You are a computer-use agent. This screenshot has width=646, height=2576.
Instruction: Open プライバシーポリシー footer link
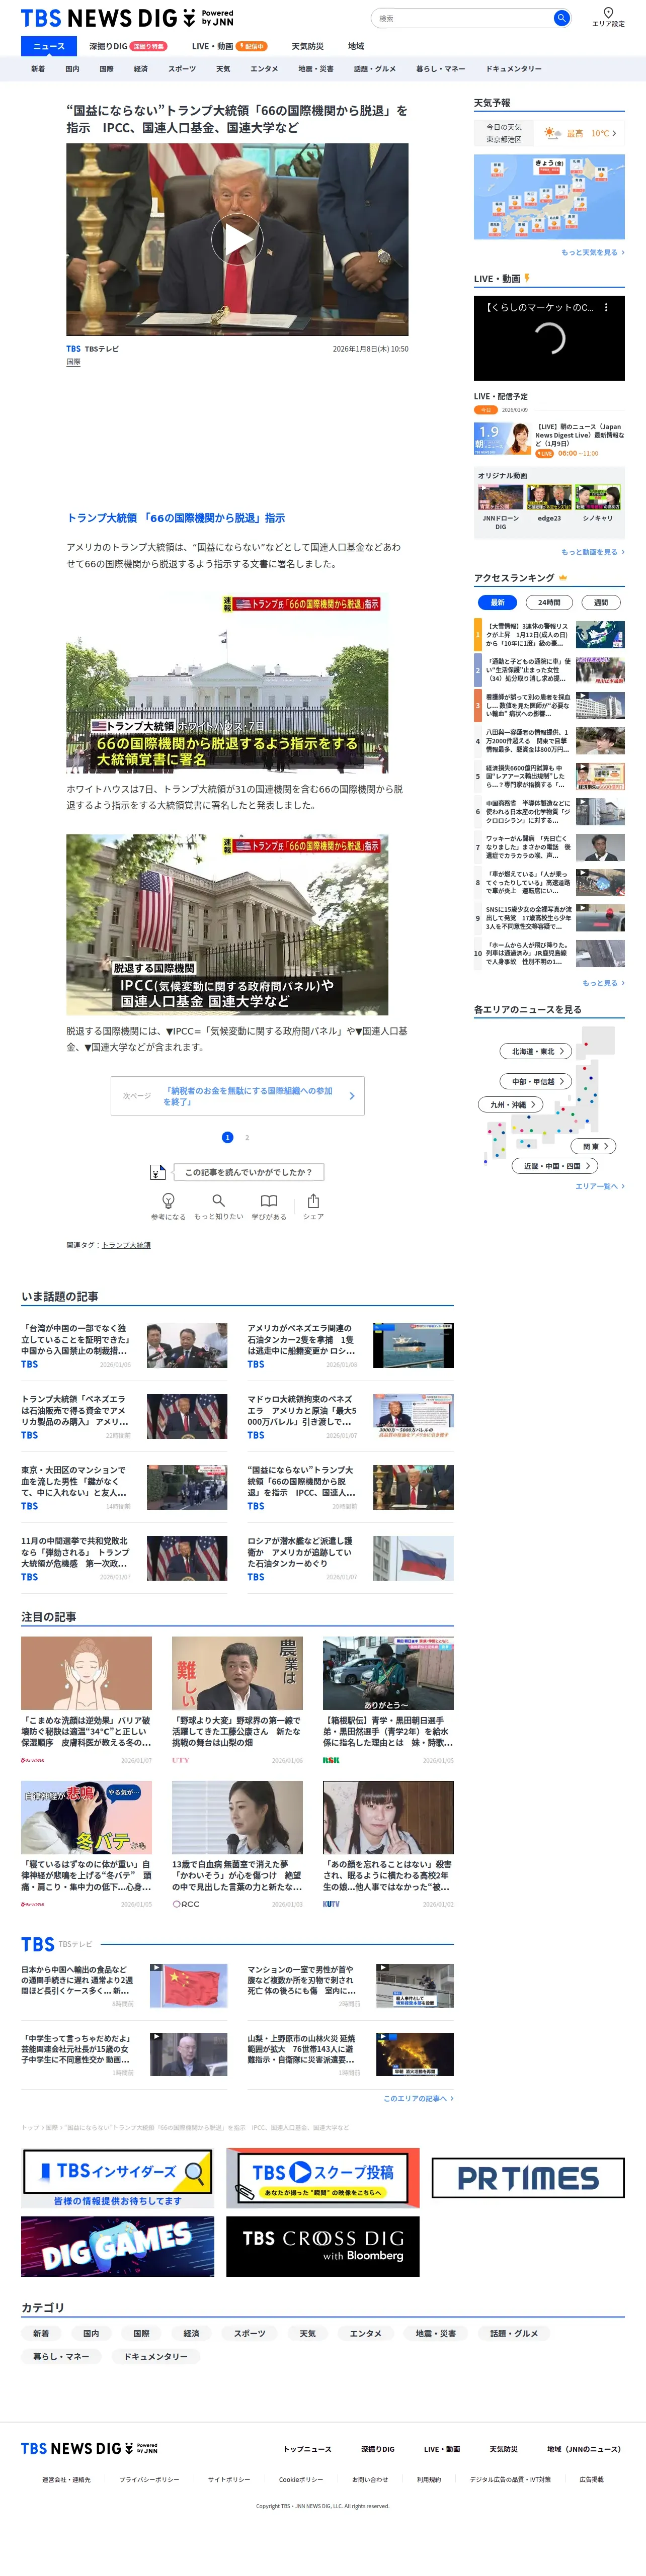pyautogui.click(x=150, y=2480)
